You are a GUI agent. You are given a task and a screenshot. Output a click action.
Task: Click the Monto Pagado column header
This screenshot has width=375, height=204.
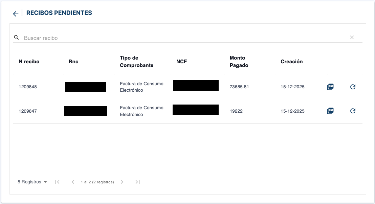point(239,62)
